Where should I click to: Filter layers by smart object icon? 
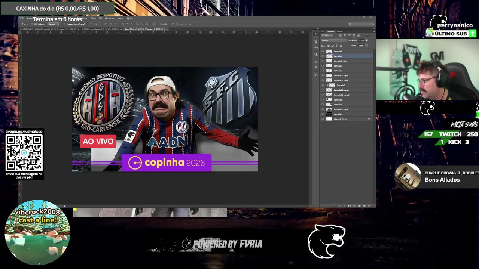[359, 35]
